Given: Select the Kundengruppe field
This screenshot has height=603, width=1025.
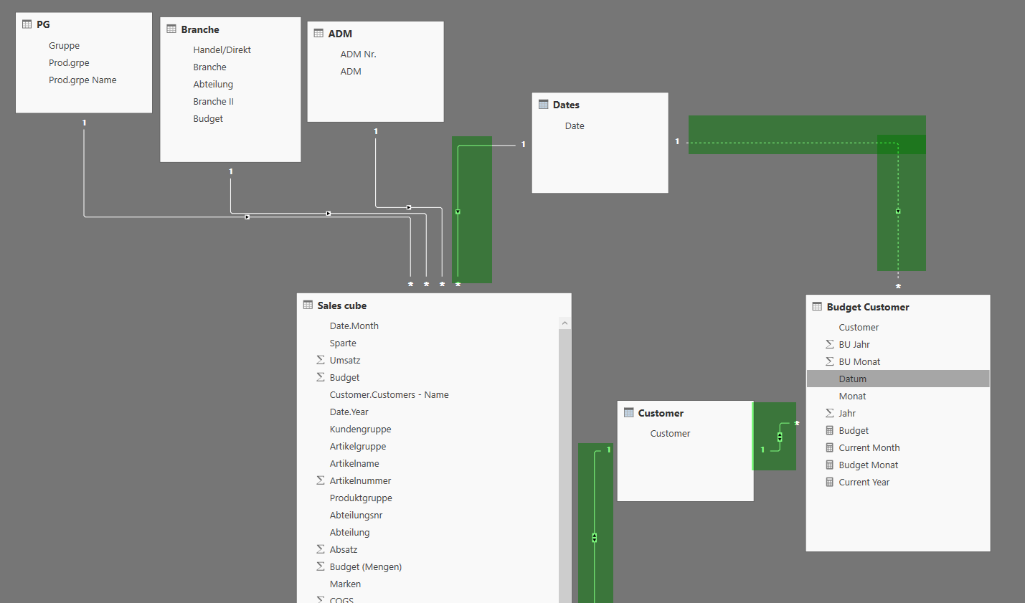Looking at the screenshot, I should tap(361, 429).
